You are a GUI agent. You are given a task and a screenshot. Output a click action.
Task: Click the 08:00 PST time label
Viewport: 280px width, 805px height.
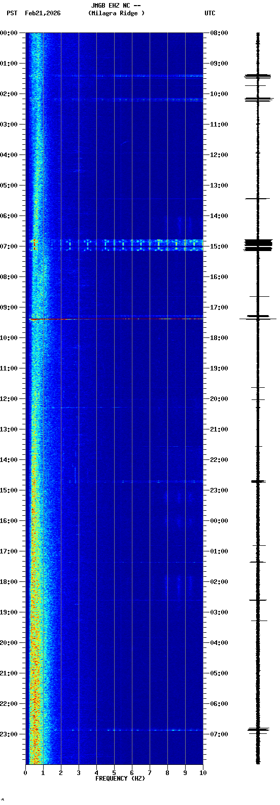[9, 277]
